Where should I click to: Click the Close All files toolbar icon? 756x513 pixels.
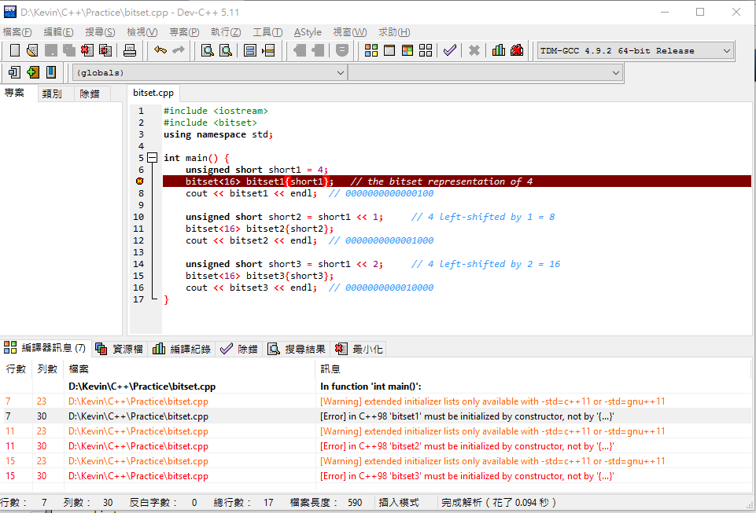(105, 50)
